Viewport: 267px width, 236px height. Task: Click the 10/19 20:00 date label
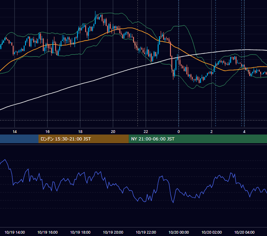(x=113, y=232)
